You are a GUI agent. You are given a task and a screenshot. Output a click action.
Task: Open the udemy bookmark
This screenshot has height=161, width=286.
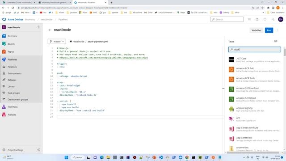[x=224, y=13]
